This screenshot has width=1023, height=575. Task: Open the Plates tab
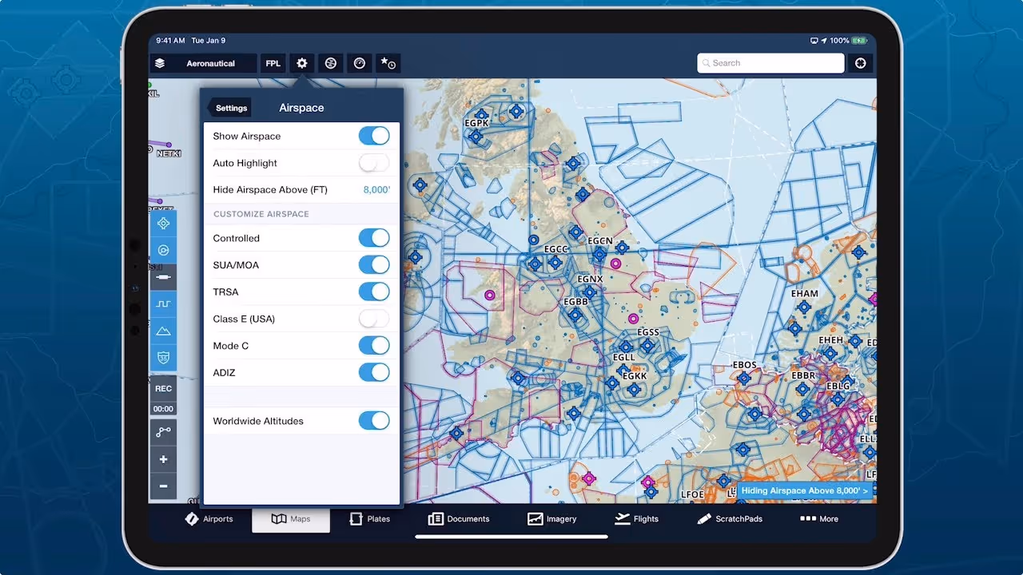click(370, 519)
